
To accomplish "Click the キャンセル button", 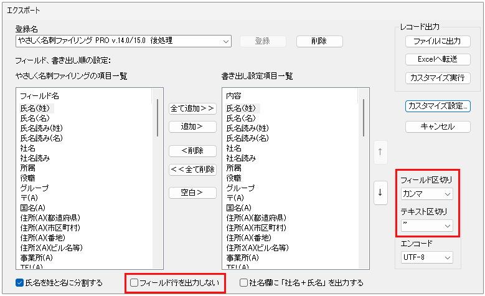I will click(437, 127).
